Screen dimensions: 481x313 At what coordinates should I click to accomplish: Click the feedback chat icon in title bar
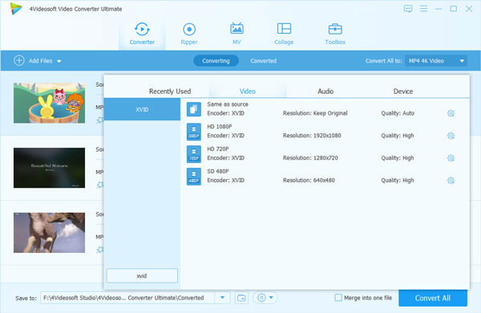point(408,9)
